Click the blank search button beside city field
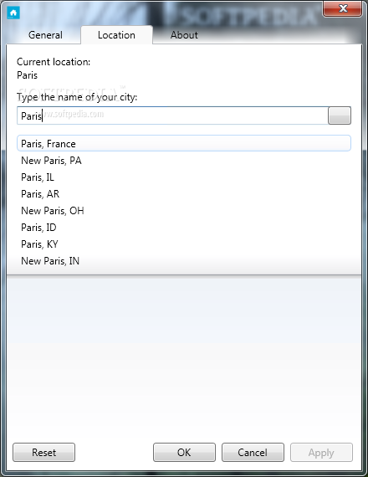The image size is (368, 477). (x=340, y=115)
